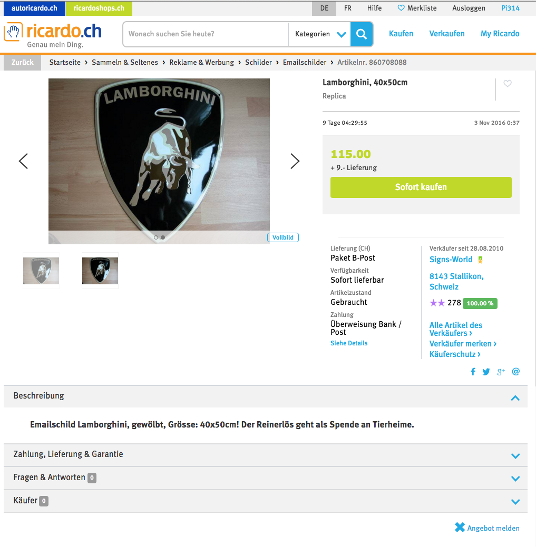Viewport: 536px width, 547px height.
Task: Open the Kategorien dropdown
Action: (320, 34)
